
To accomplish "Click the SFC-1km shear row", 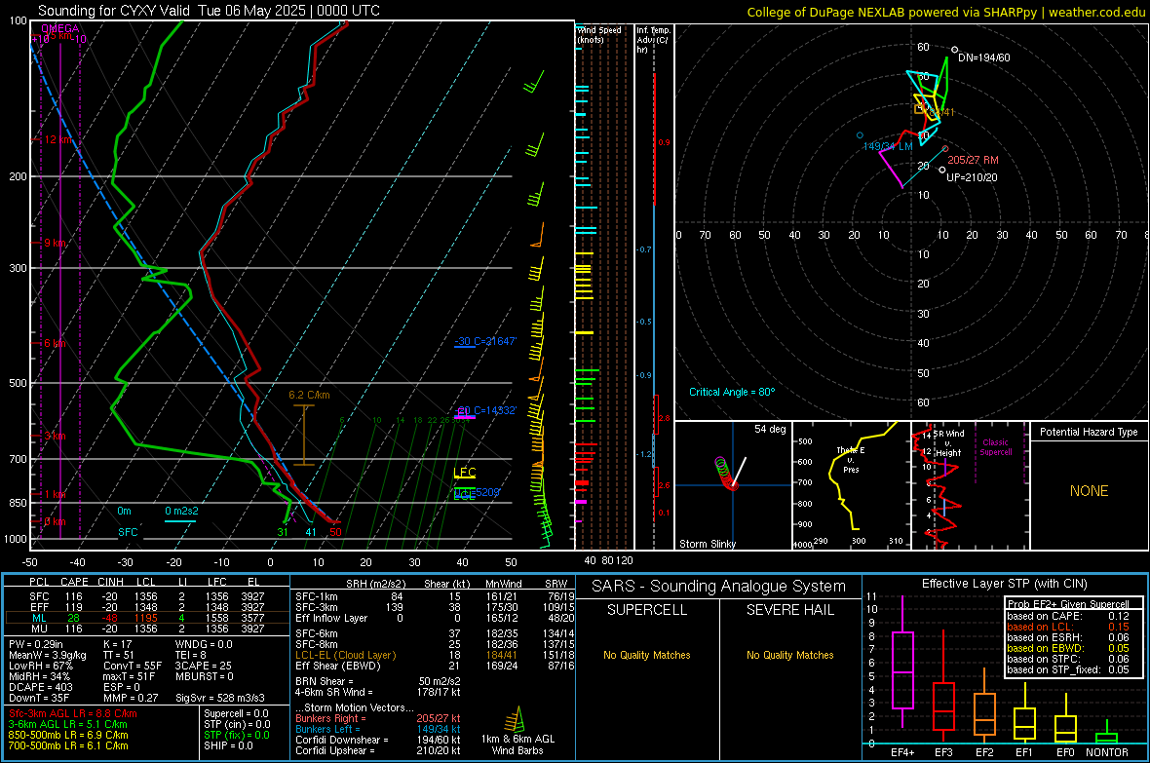I will pyautogui.click(x=435, y=596).
